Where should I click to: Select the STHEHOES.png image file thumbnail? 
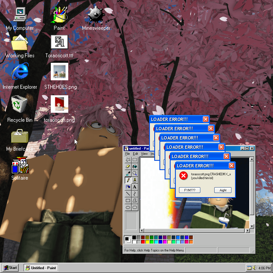tap(59, 72)
